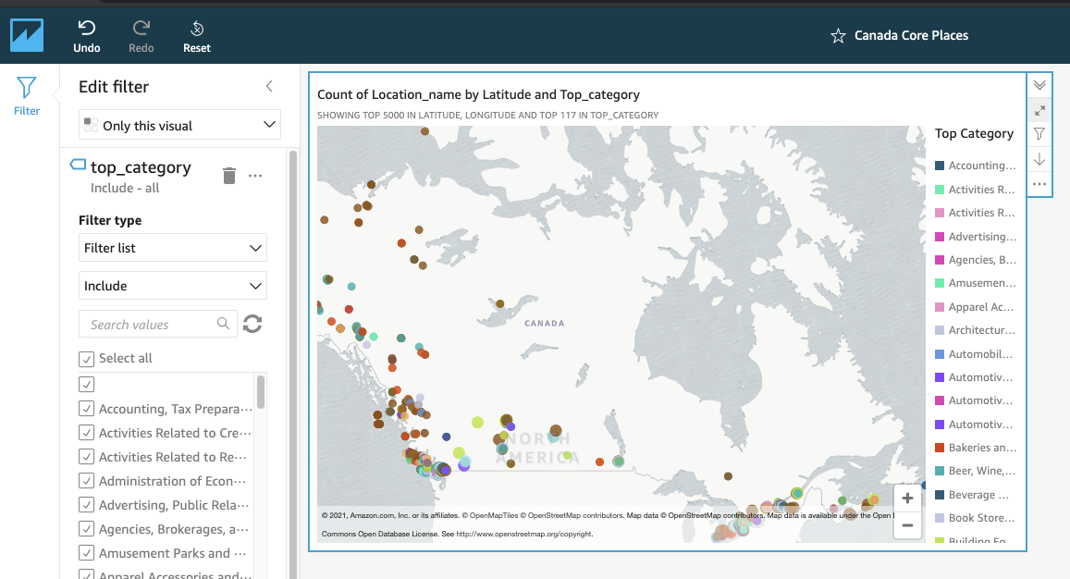Select the Advertising… legend swatch

[x=940, y=237]
